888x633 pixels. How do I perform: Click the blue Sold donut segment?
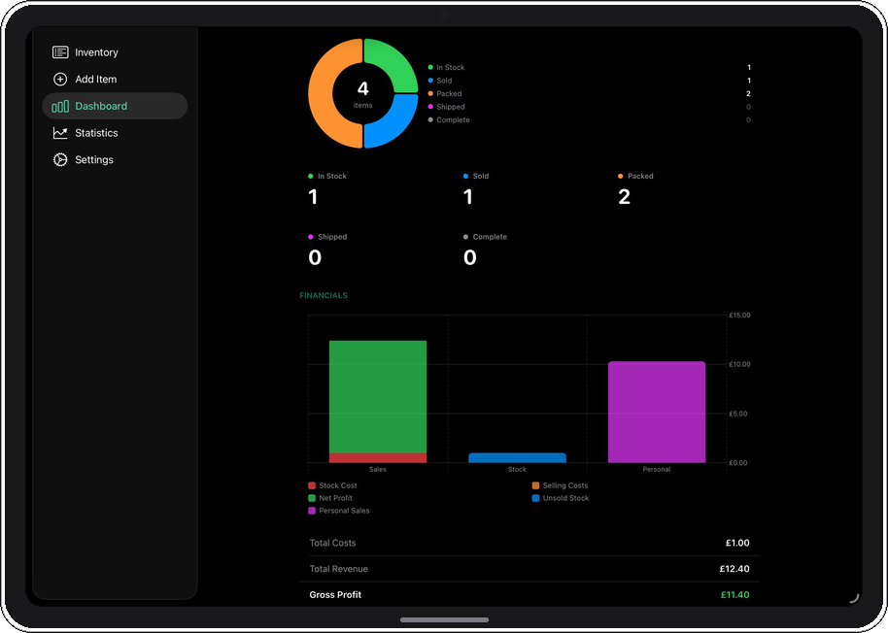[x=396, y=127]
